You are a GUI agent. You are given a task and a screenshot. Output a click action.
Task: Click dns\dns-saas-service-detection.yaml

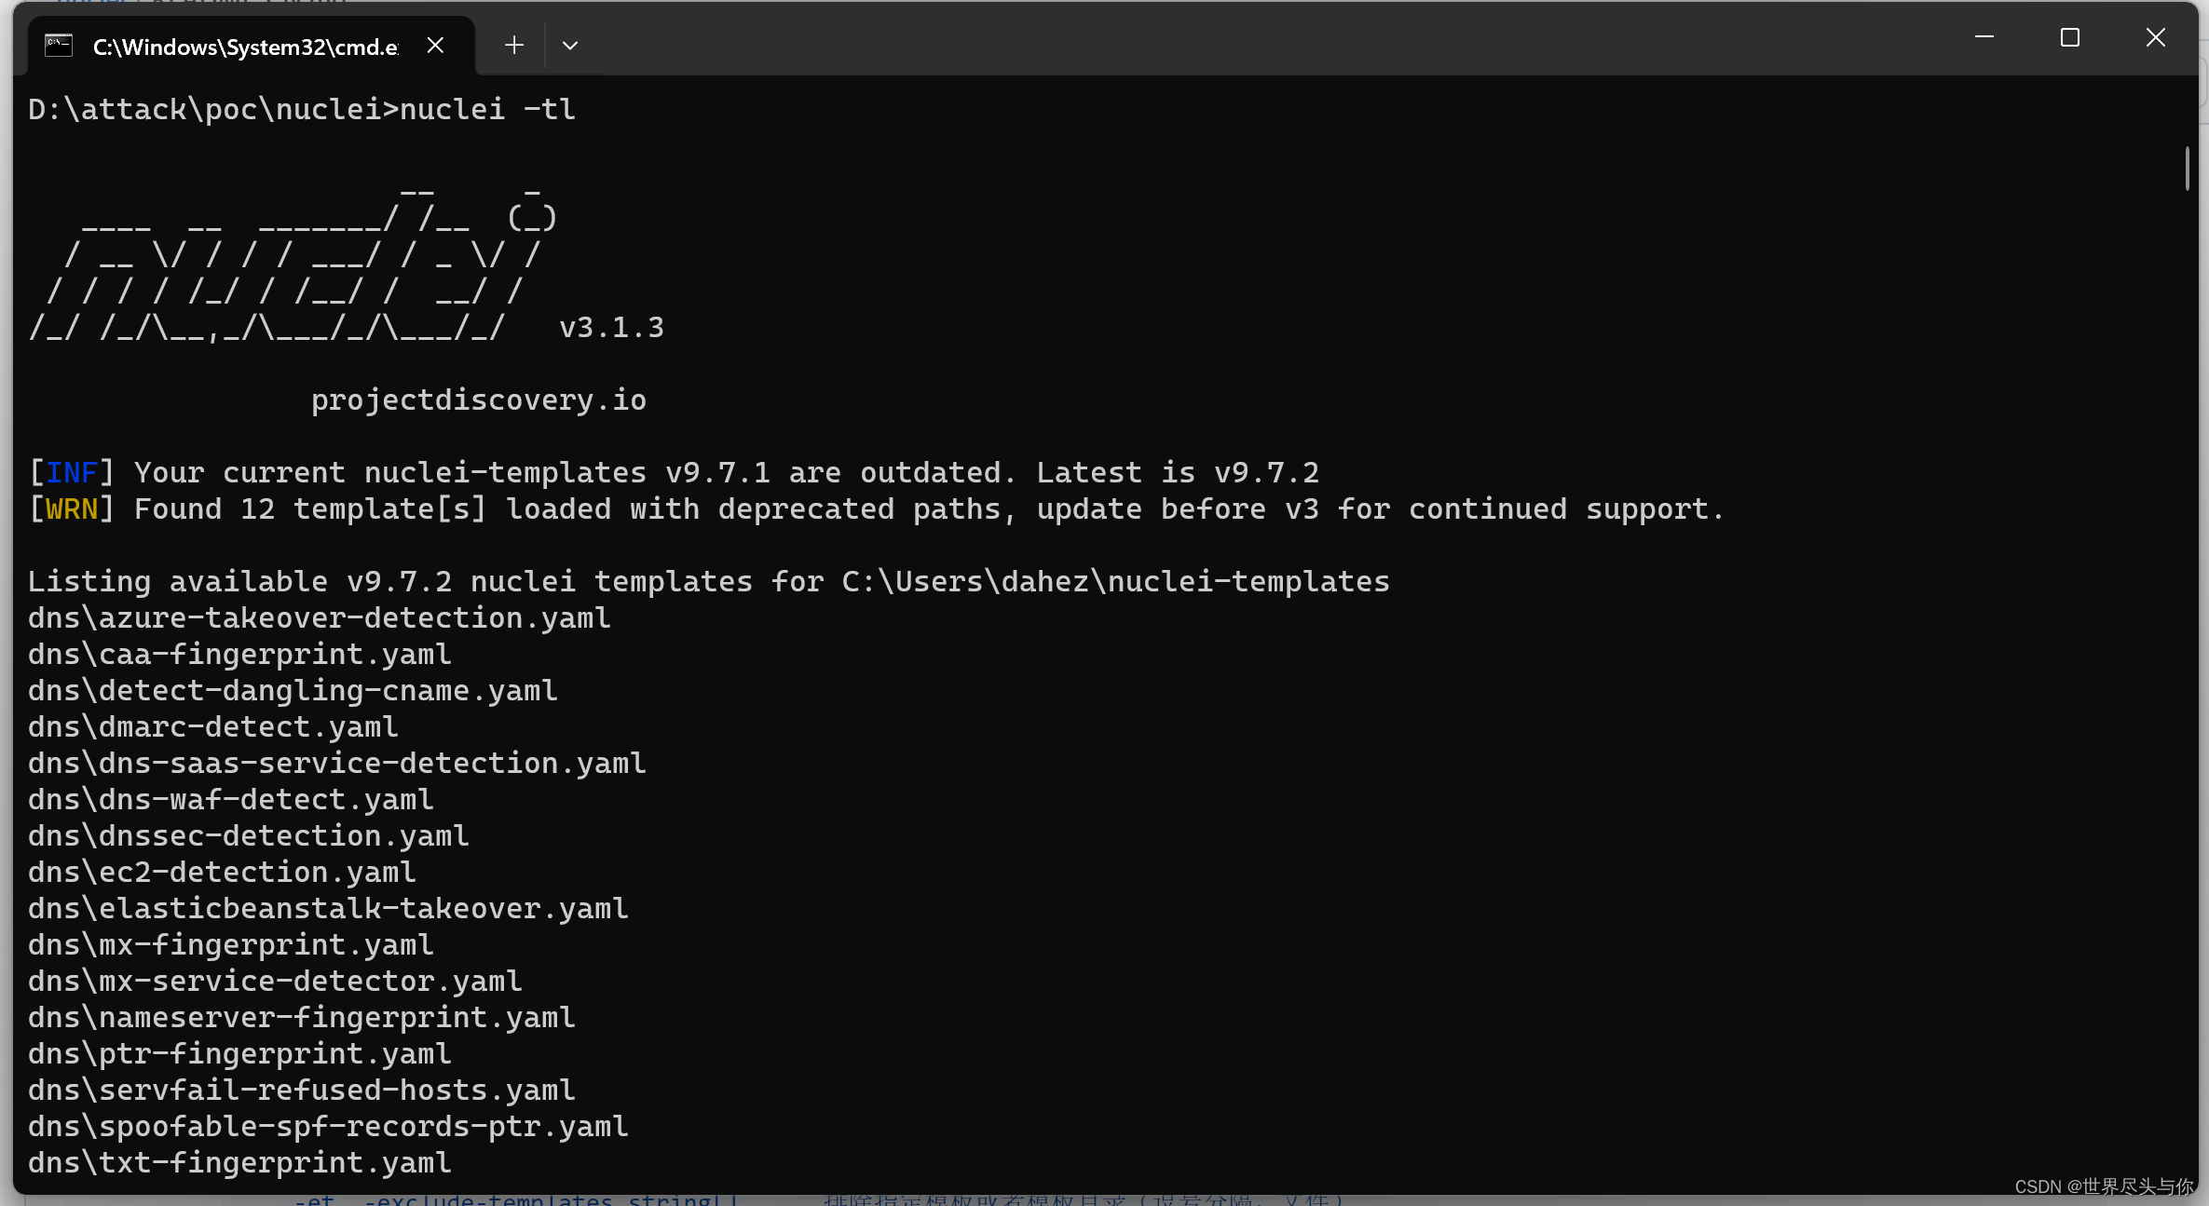tap(337, 764)
